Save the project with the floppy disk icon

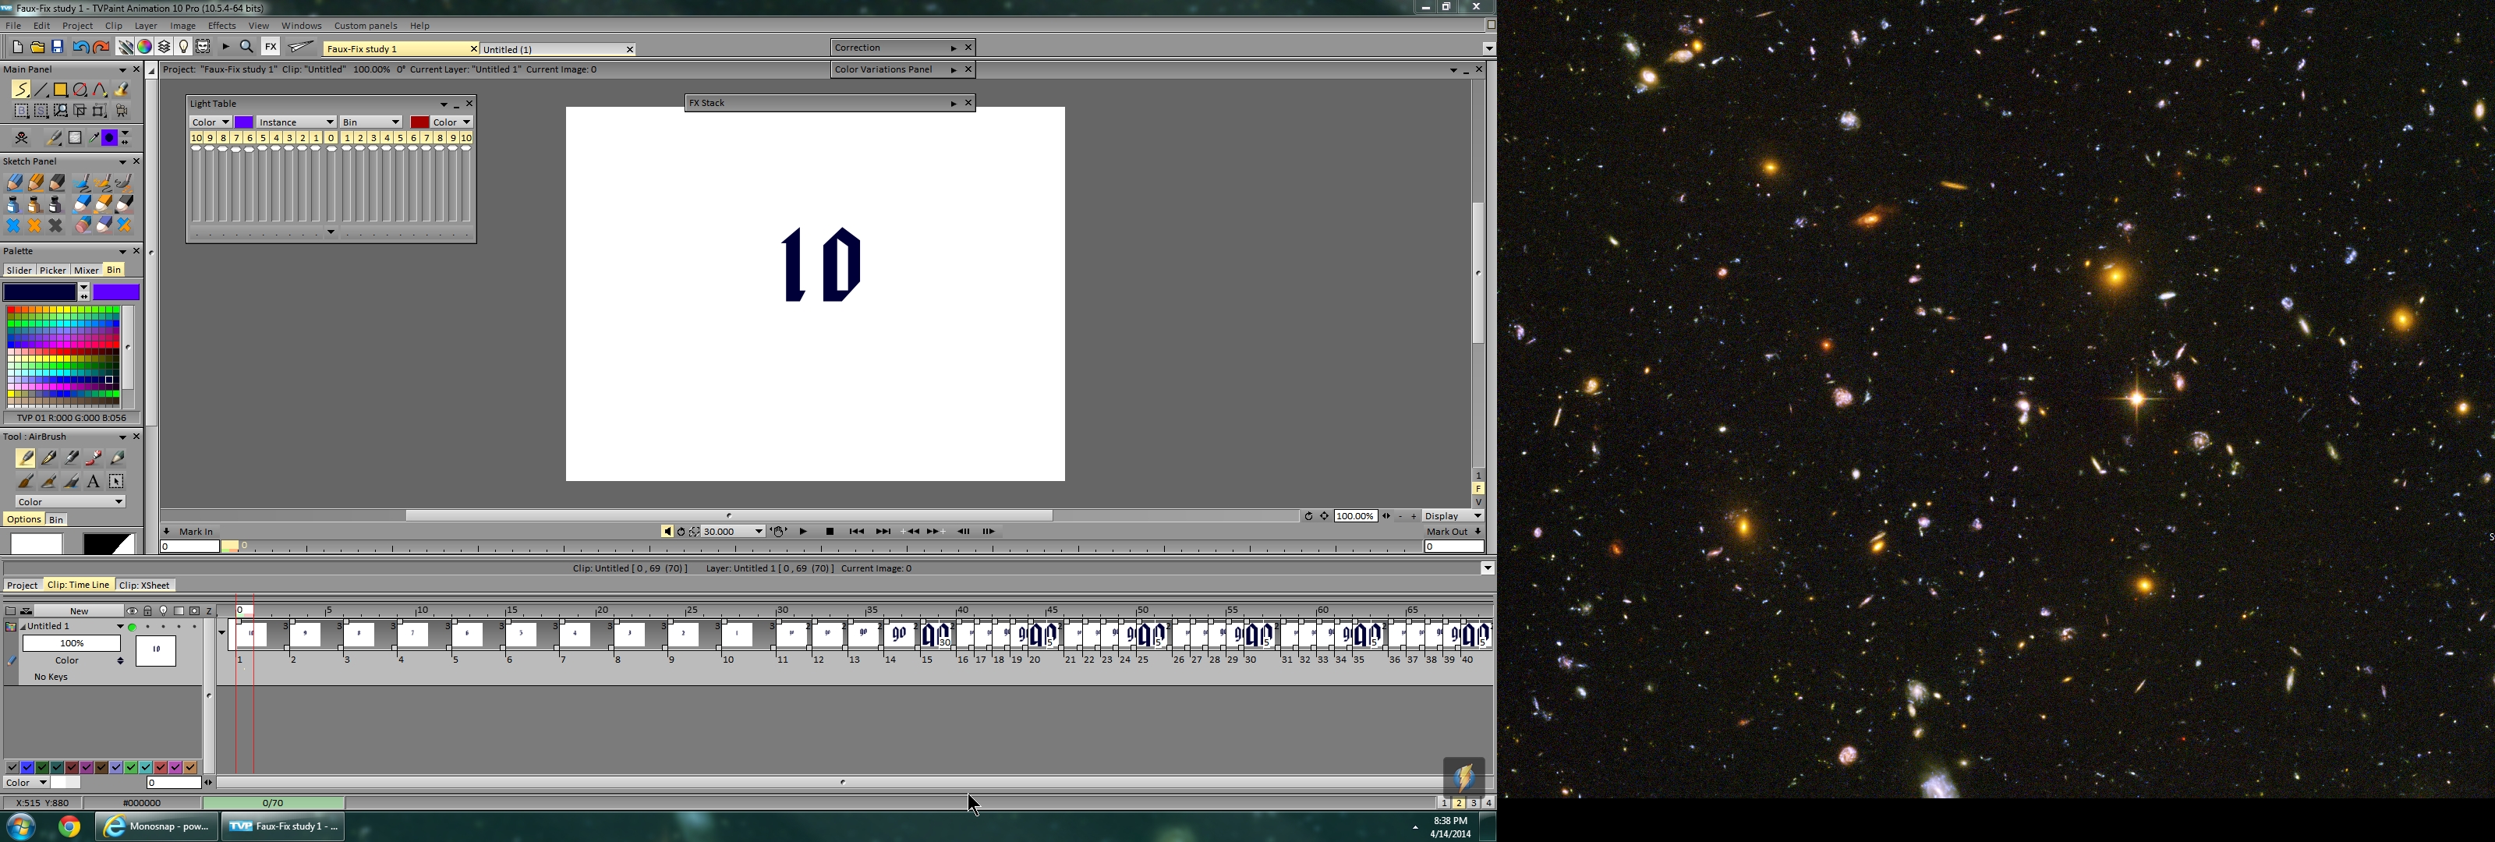tap(57, 48)
